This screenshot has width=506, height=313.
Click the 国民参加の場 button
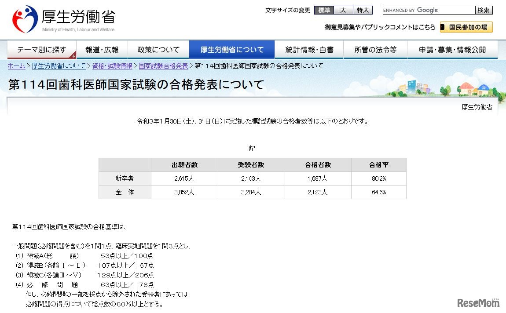(466, 27)
